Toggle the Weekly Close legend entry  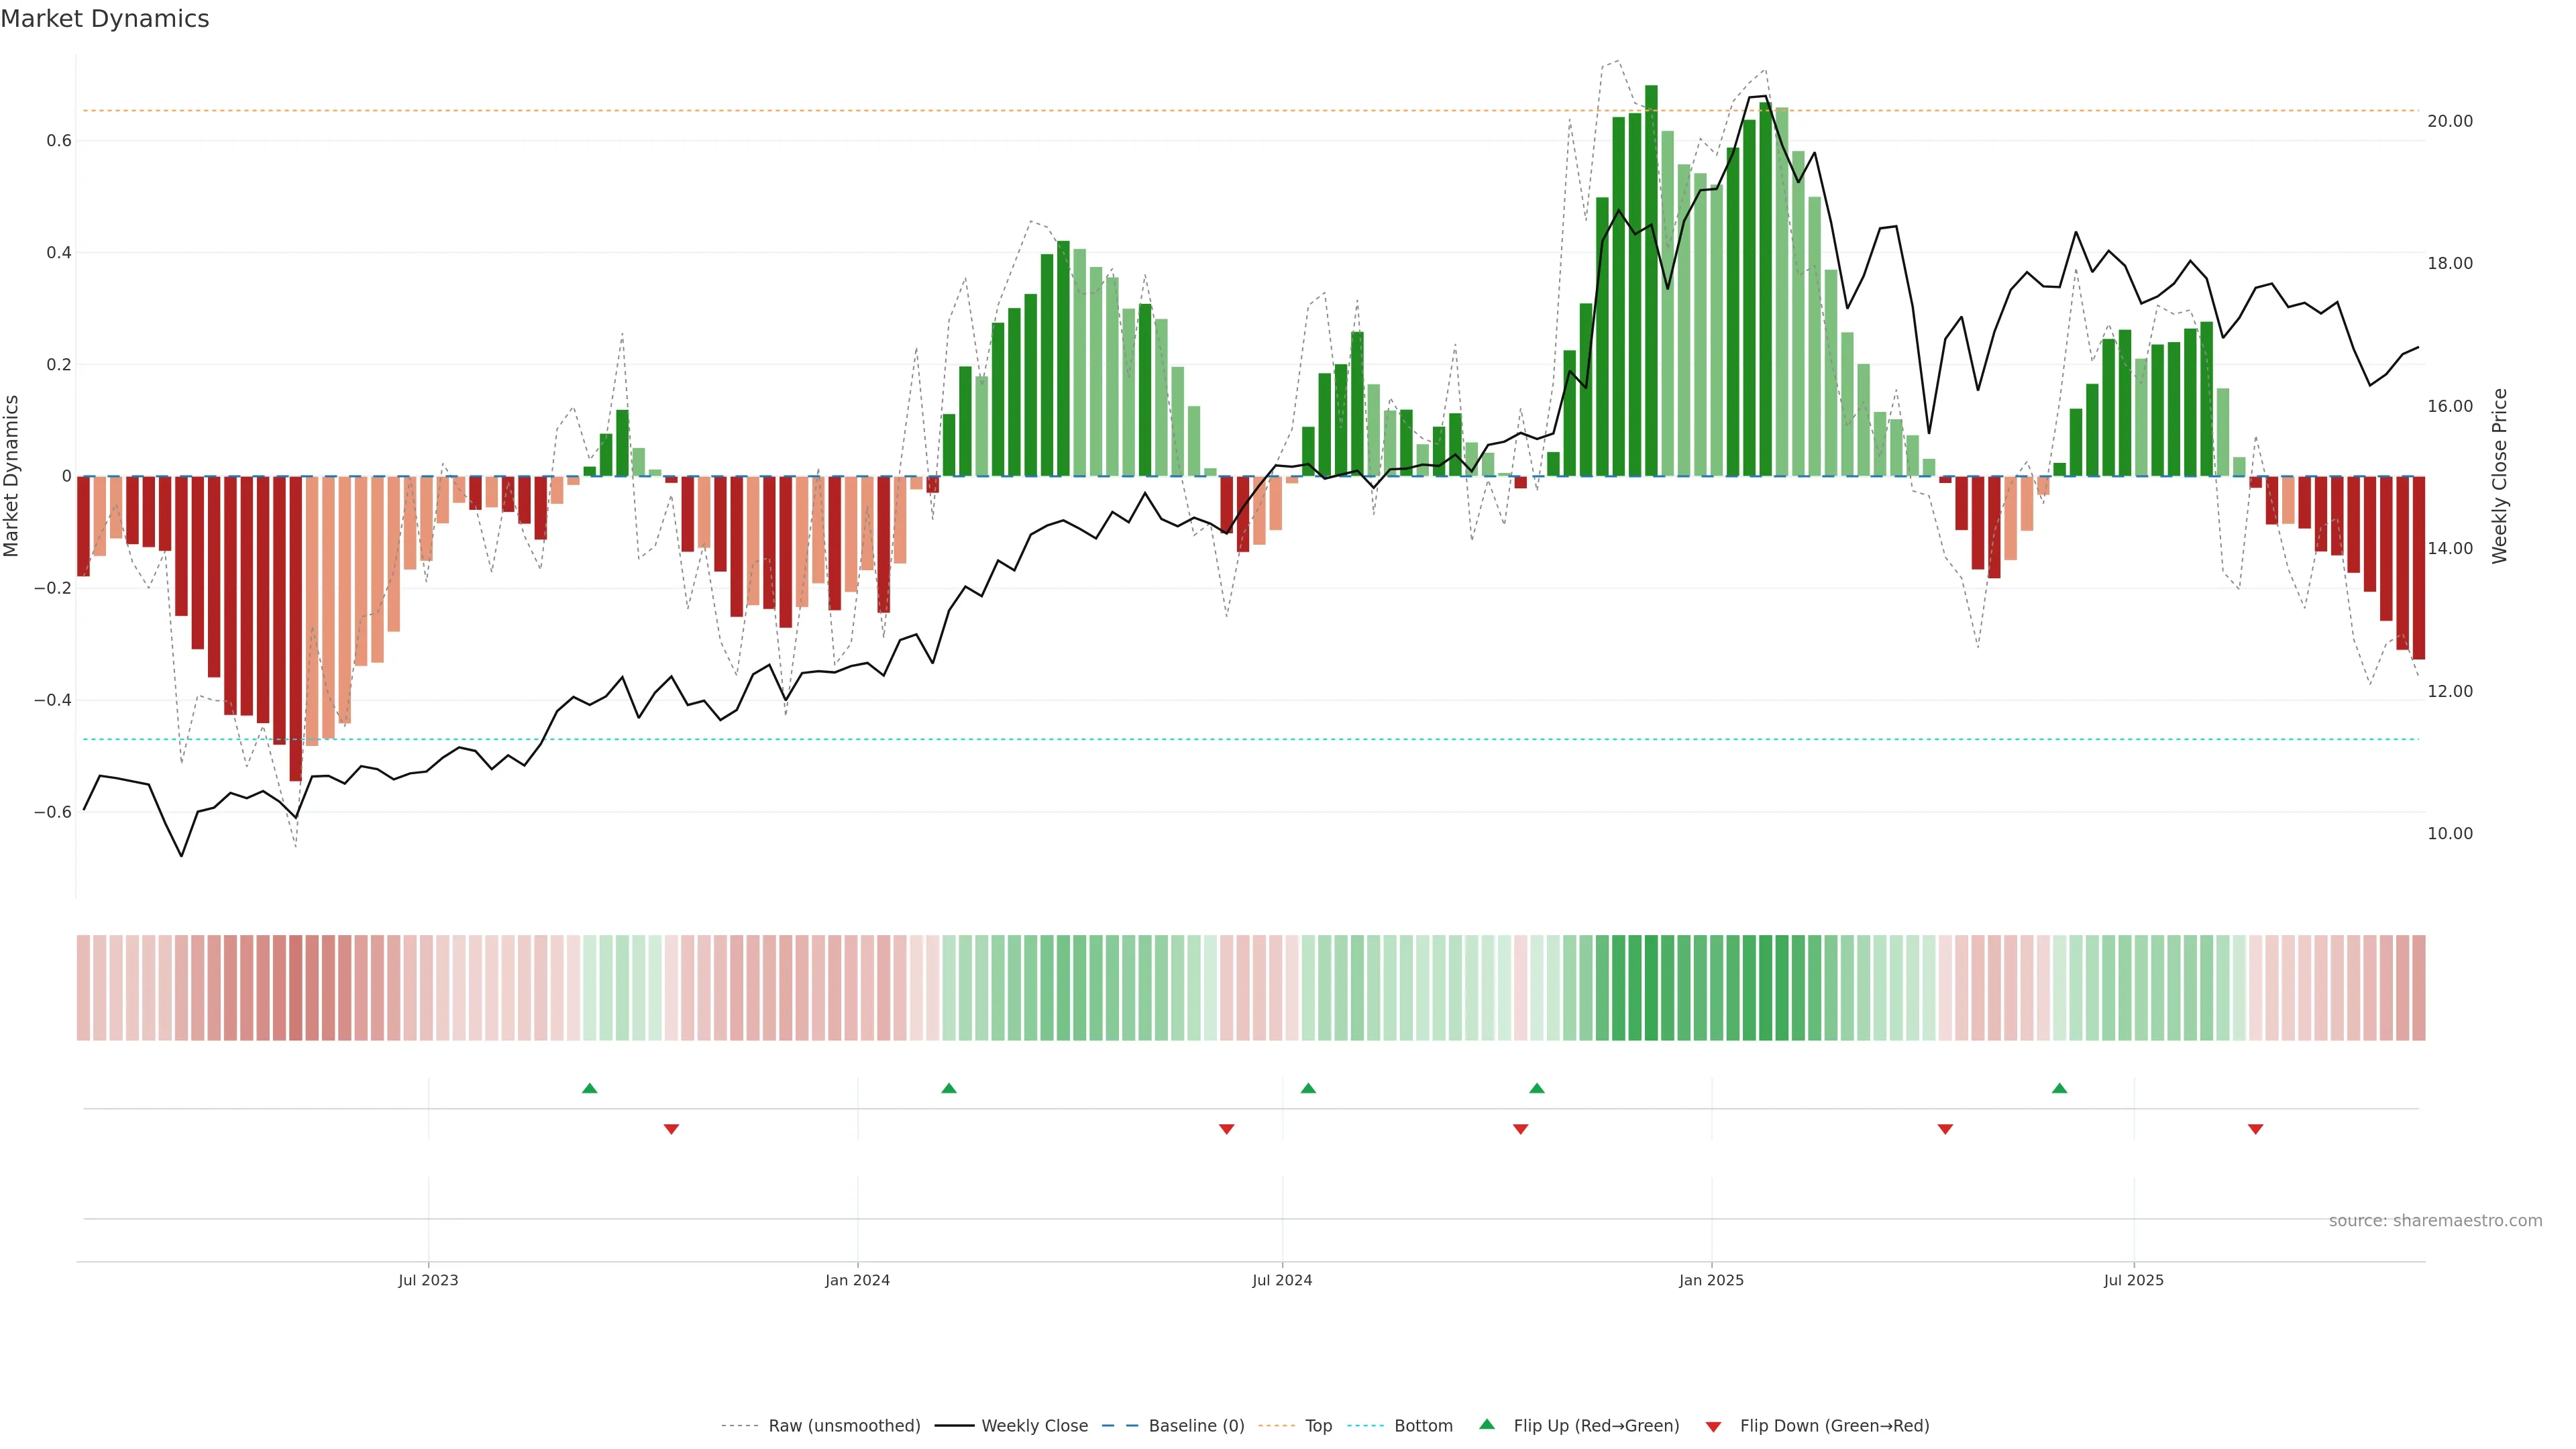[1034, 1426]
